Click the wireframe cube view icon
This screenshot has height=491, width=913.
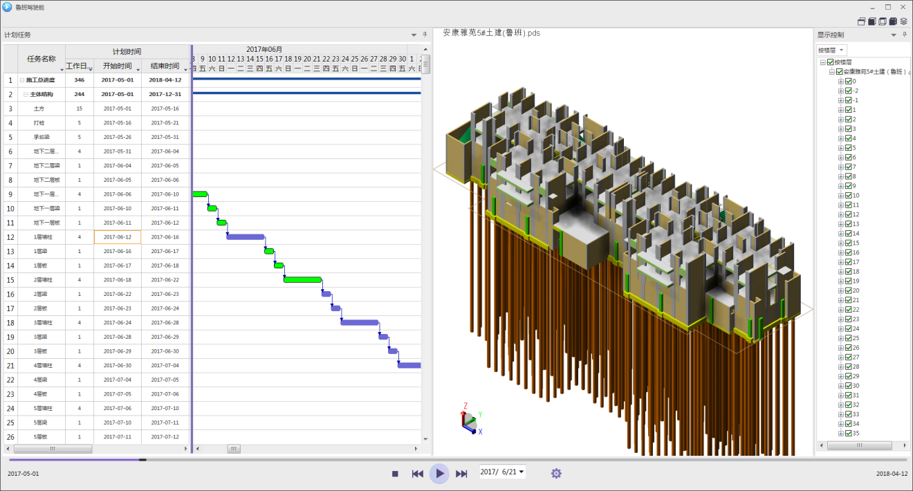[x=883, y=21]
